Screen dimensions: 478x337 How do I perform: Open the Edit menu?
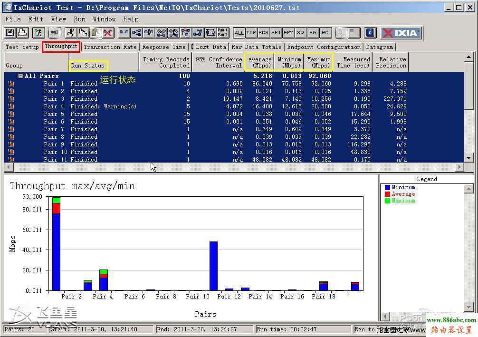(x=36, y=19)
